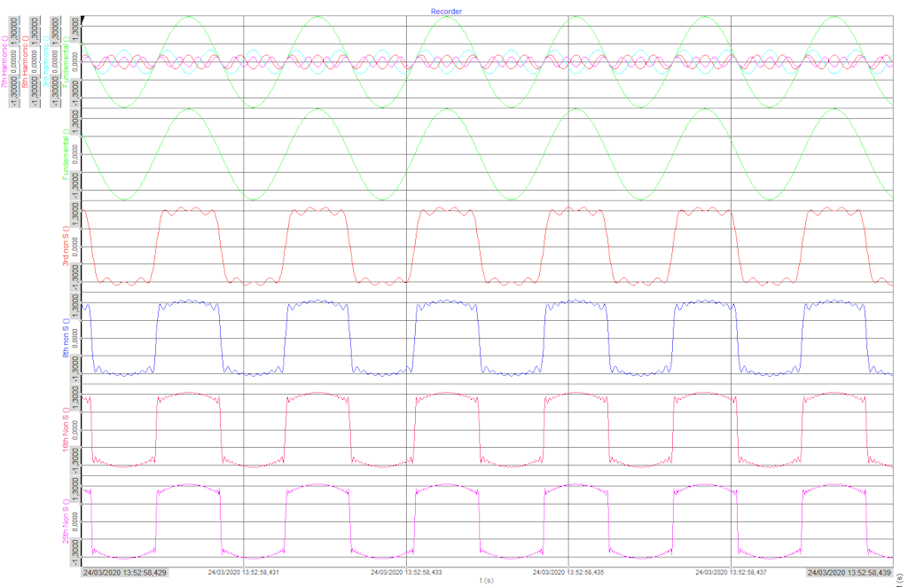
Task: Click the Fundamental label of the second graph
Action: [x=66, y=154]
